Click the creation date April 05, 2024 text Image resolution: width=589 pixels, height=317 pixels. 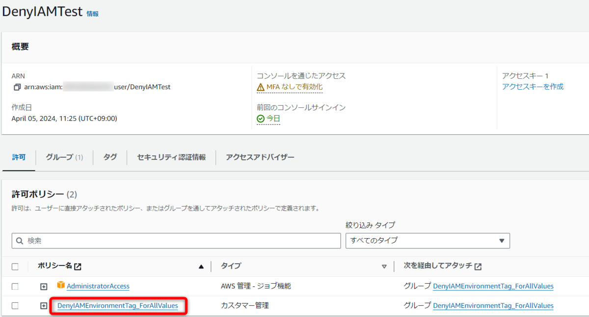[64, 118]
